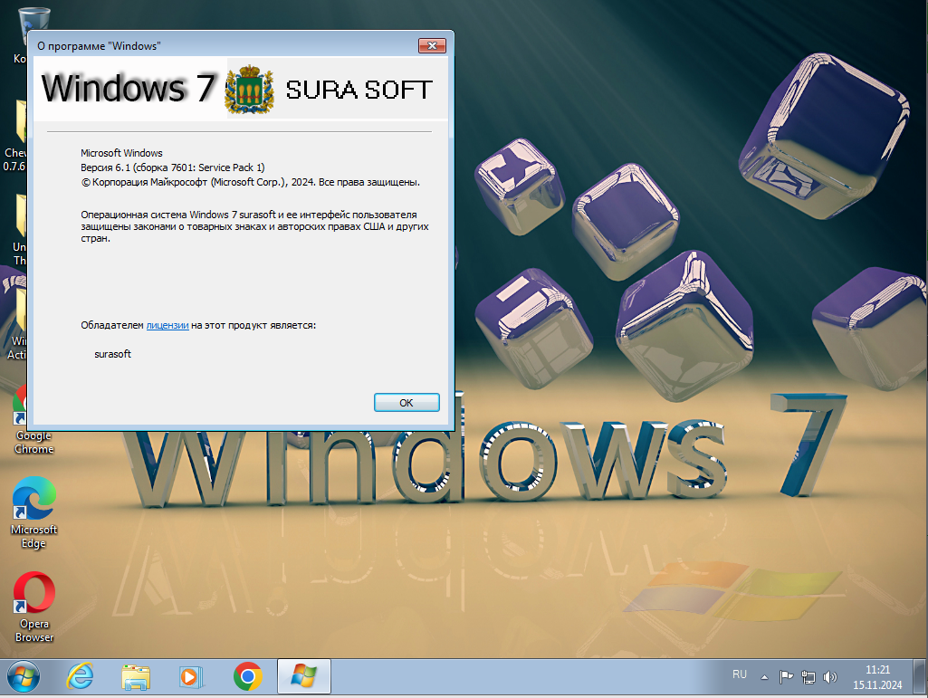The width and height of the screenshot is (928, 698).
Task: Click the RU language indicator
Action: click(739, 674)
